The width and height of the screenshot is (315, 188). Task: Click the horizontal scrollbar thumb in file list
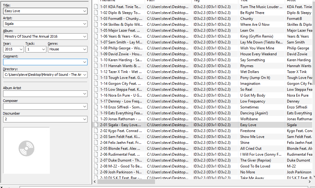pos(126,182)
